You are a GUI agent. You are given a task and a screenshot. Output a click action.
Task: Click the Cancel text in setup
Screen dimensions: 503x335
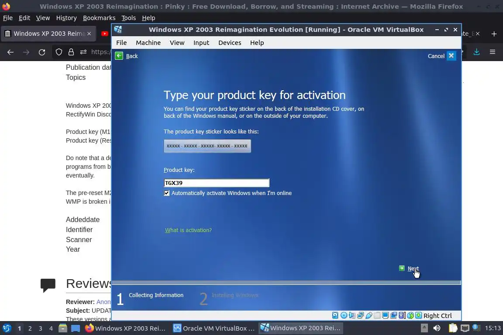pos(436,56)
